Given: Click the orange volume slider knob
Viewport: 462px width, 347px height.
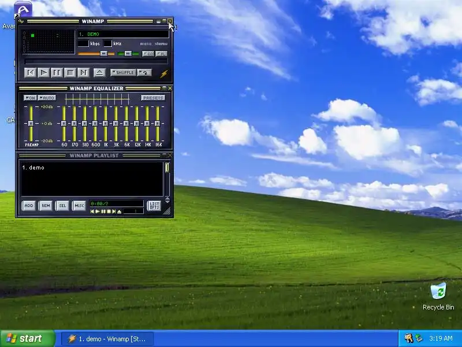Looking at the screenshot, I should tap(104, 53).
